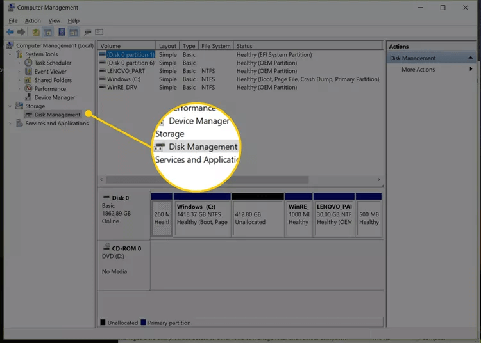Open the View menu
The height and width of the screenshot is (343, 481).
tap(54, 21)
